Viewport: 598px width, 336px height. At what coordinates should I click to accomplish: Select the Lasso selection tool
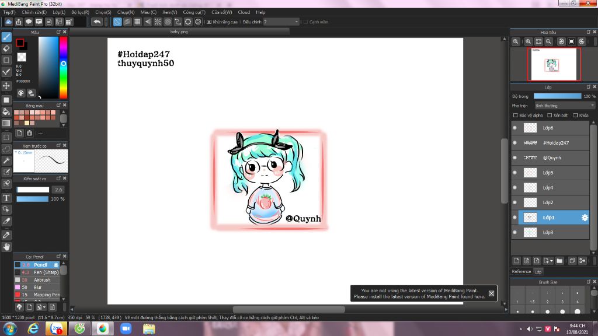(x=6, y=149)
